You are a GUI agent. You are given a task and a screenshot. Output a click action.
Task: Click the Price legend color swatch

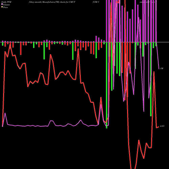[x=2, y=7]
